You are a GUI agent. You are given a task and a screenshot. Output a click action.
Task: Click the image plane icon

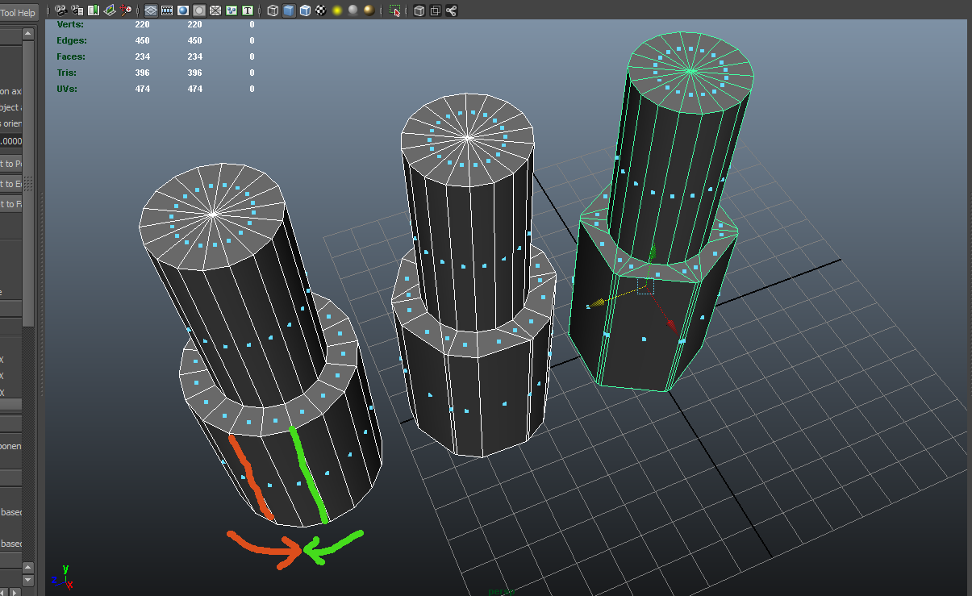(110, 11)
